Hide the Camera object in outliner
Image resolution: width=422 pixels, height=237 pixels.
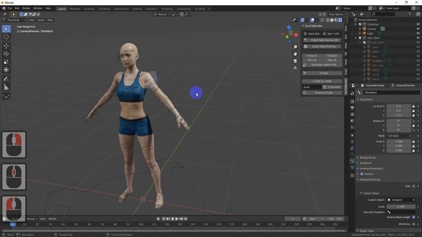[x=418, y=29]
